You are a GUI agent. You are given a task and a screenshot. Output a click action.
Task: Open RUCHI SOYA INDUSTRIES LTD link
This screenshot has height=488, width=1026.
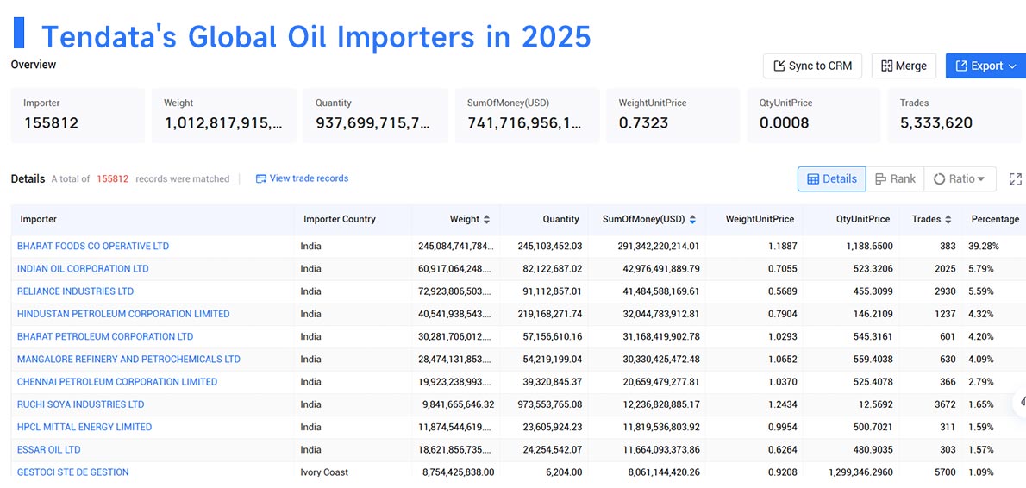click(x=80, y=404)
